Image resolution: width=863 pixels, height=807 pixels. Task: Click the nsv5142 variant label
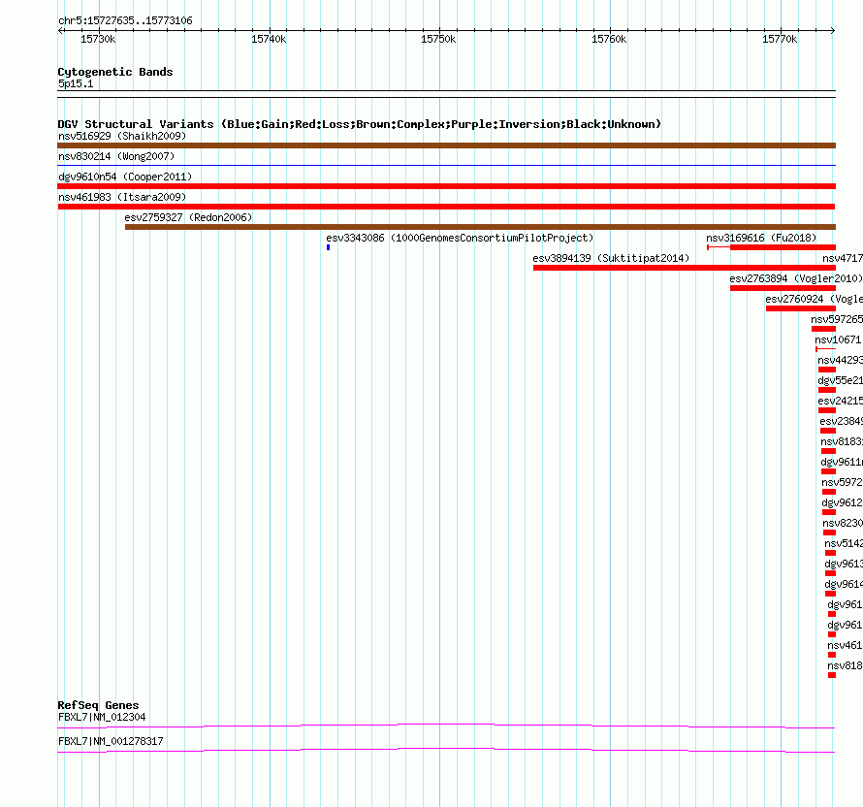pyautogui.click(x=844, y=543)
